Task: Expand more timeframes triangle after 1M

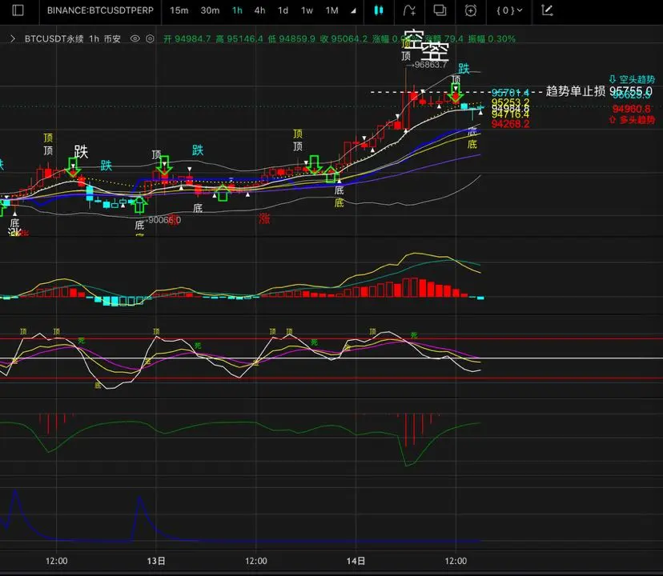Action: tap(353, 11)
